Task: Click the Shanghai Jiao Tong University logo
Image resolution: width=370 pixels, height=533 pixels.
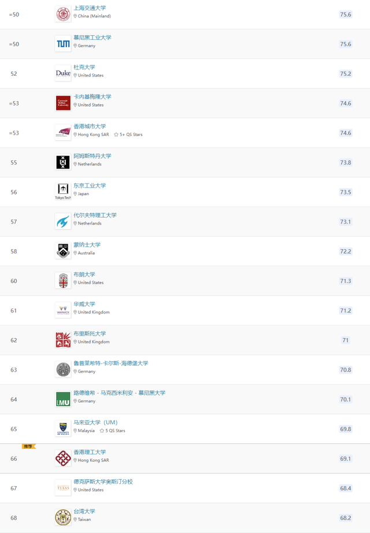Action: point(62,14)
